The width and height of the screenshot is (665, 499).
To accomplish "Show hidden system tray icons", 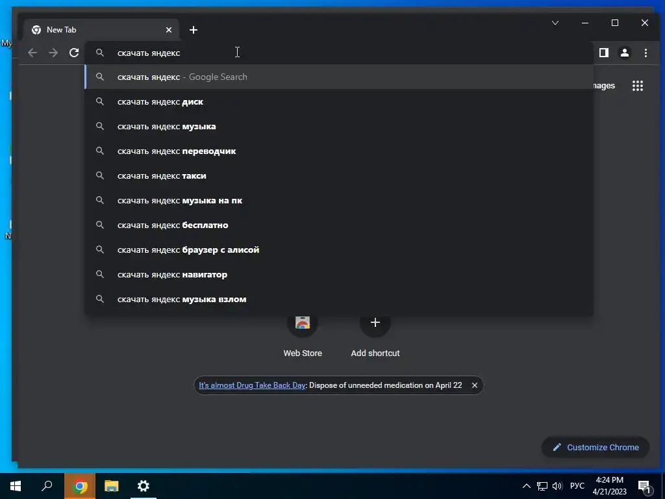I will tap(526, 486).
